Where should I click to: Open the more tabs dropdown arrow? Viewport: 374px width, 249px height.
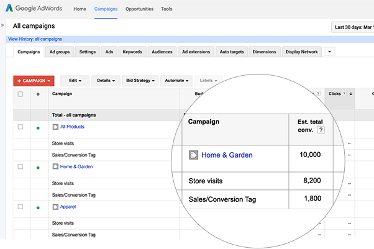(x=329, y=52)
